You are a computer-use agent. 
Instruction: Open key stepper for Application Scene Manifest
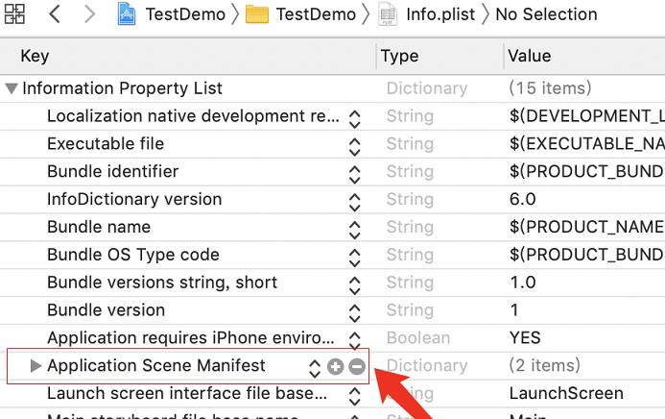click(x=315, y=366)
